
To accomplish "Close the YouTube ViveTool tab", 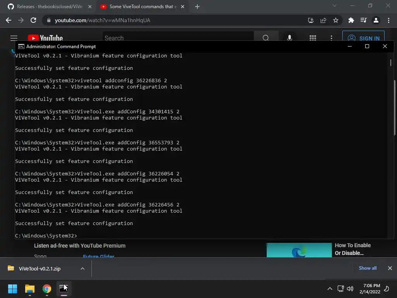I will click(x=183, y=7).
